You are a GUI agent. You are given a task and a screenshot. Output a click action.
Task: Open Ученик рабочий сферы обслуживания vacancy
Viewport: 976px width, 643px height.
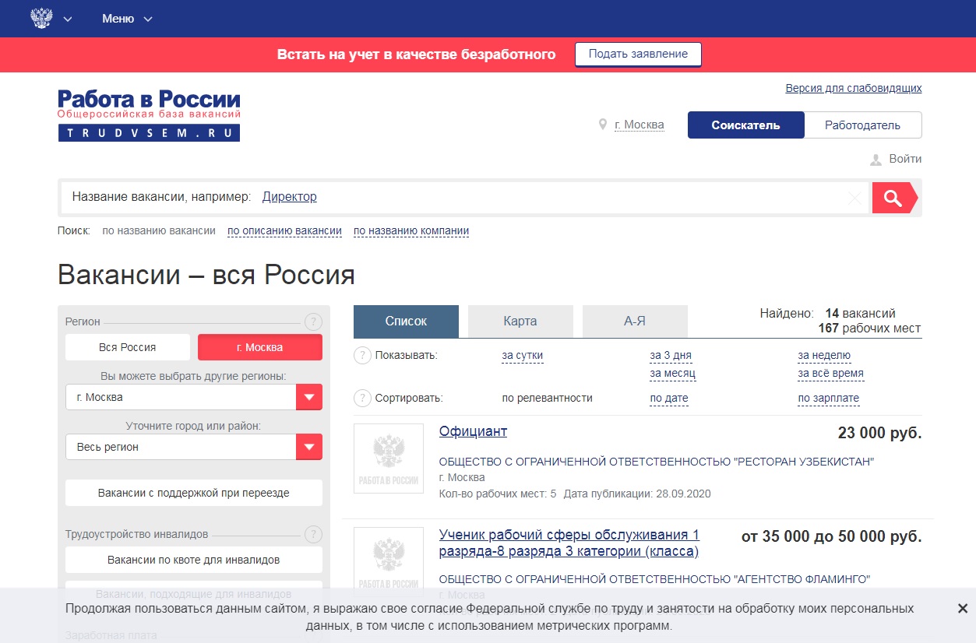point(569,543)
